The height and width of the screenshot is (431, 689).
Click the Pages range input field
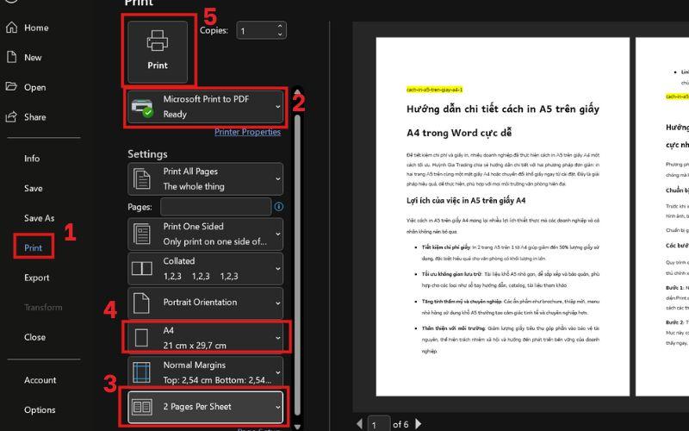[x=216, y=207]
